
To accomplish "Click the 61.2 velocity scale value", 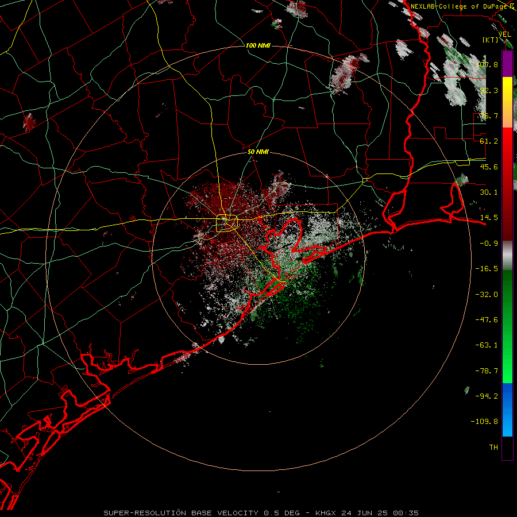I will 489,141.
